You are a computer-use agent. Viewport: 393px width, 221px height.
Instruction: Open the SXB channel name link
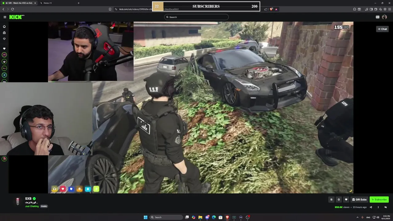tap(28, 199)
